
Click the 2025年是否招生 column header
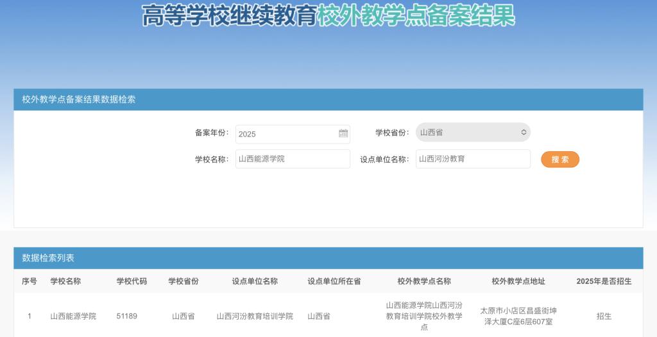click(x=604, y=281)
